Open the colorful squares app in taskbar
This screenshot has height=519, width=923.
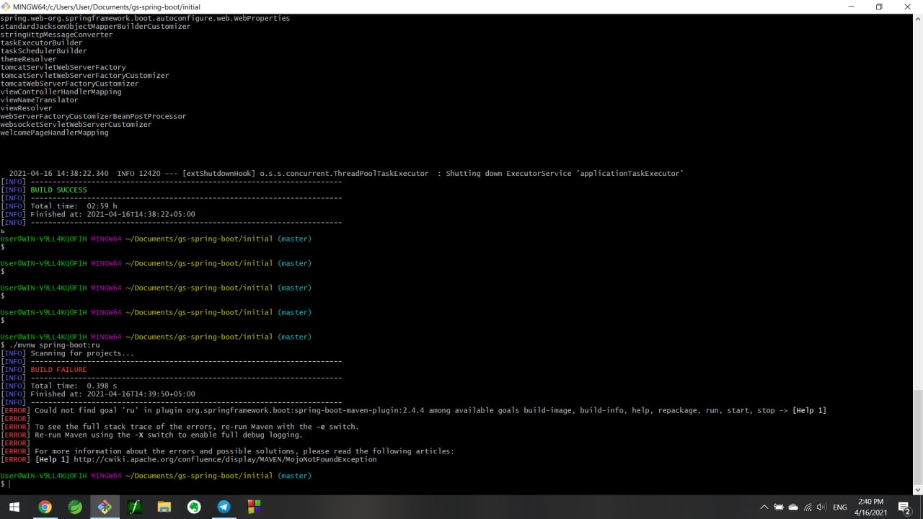(254, 507)
